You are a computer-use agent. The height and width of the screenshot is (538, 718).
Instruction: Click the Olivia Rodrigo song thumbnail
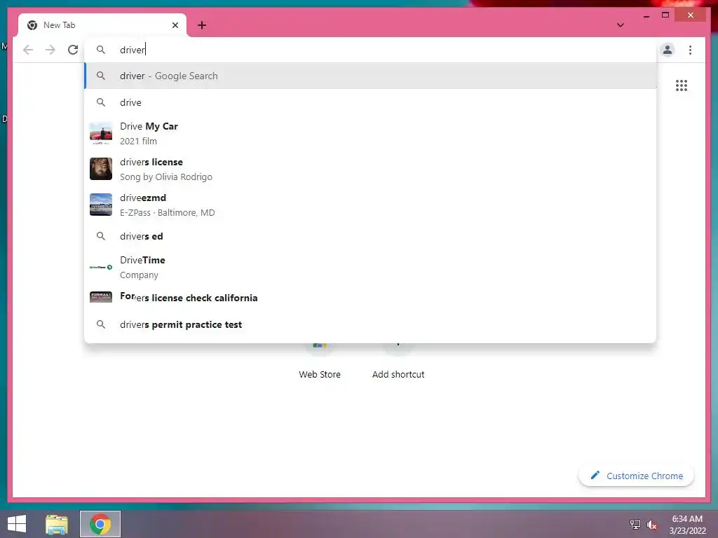pos(101,169)
